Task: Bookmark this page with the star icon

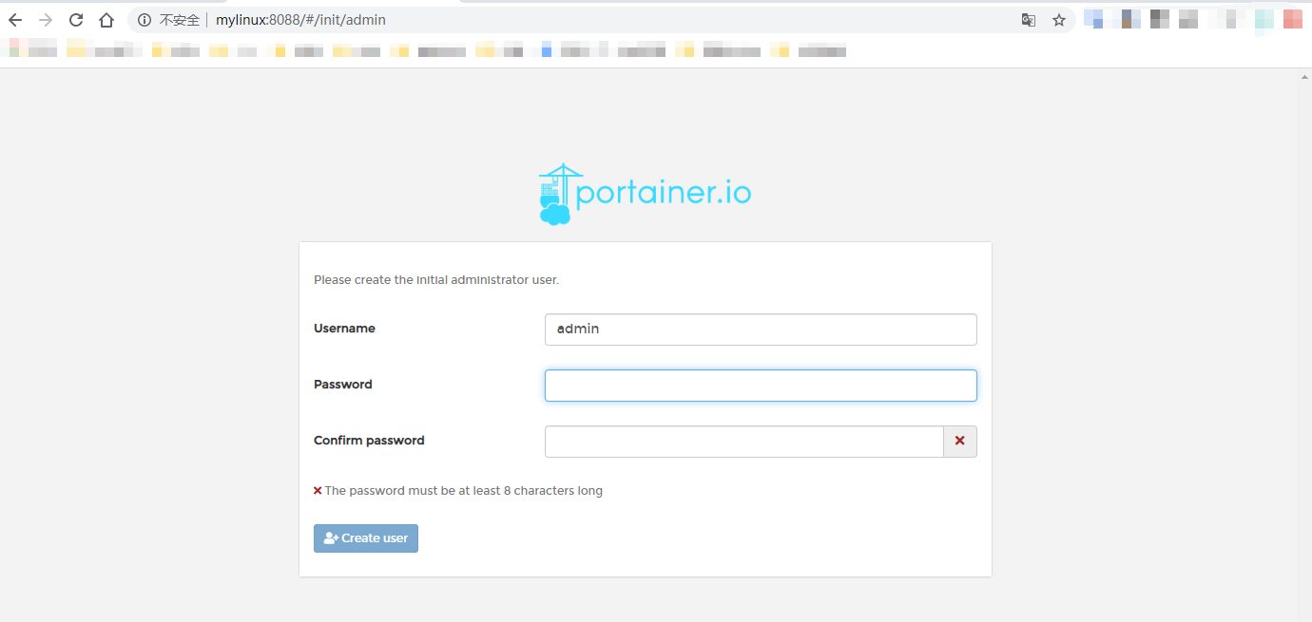Action: 1059,20
